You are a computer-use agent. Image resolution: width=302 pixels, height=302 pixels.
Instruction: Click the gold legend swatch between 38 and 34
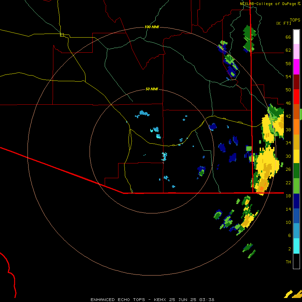point(296,142)
